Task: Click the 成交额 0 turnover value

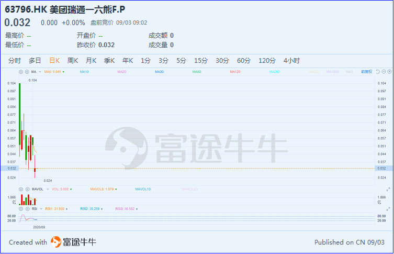Action: tap(172, 36)
